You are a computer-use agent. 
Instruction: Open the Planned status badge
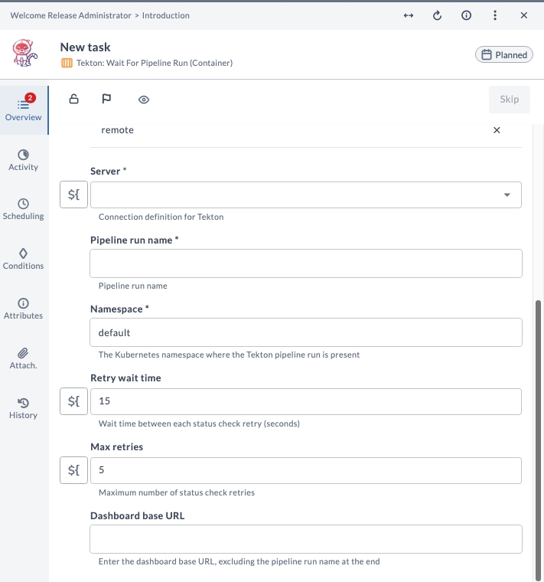503,55
